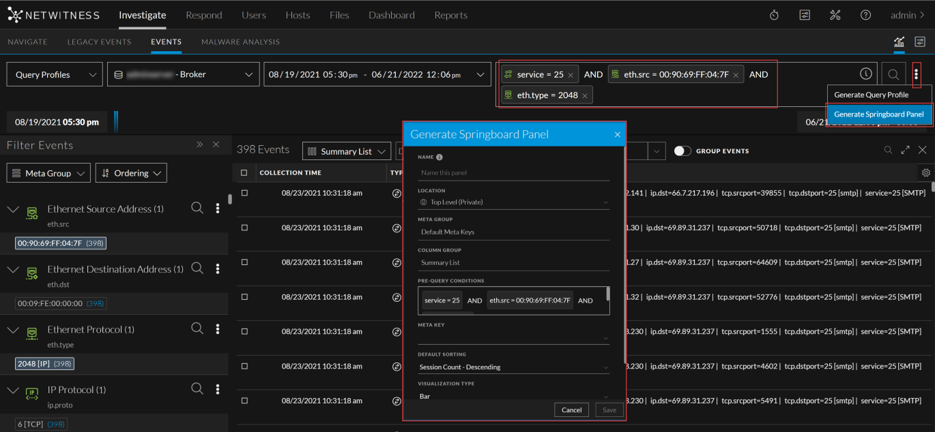Click the Name this panel input field
935x432 pixels.
513,172
